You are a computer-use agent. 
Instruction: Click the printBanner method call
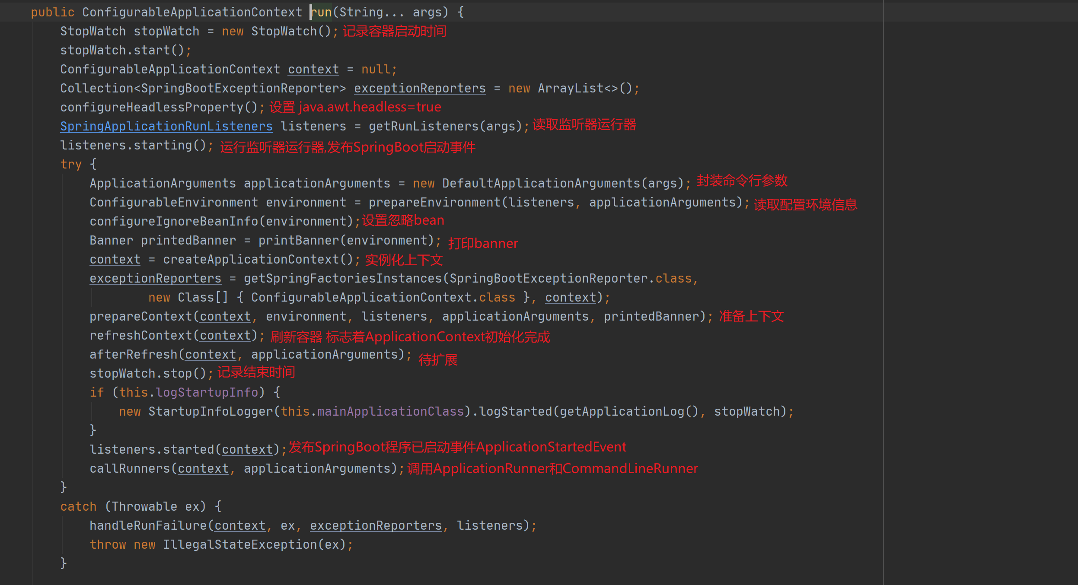pos(298,240)
